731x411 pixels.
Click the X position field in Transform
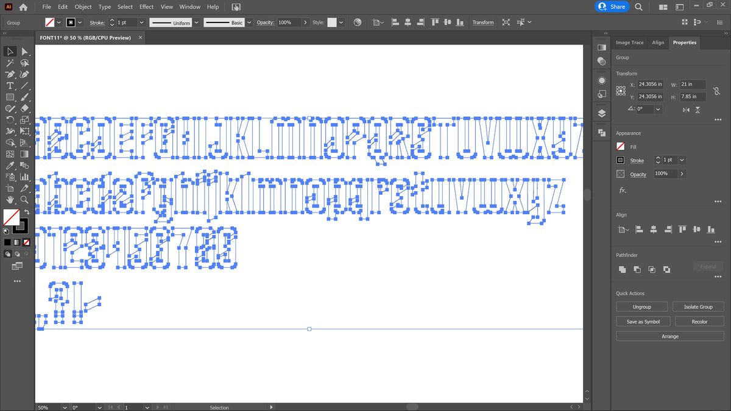click(651, 85)
